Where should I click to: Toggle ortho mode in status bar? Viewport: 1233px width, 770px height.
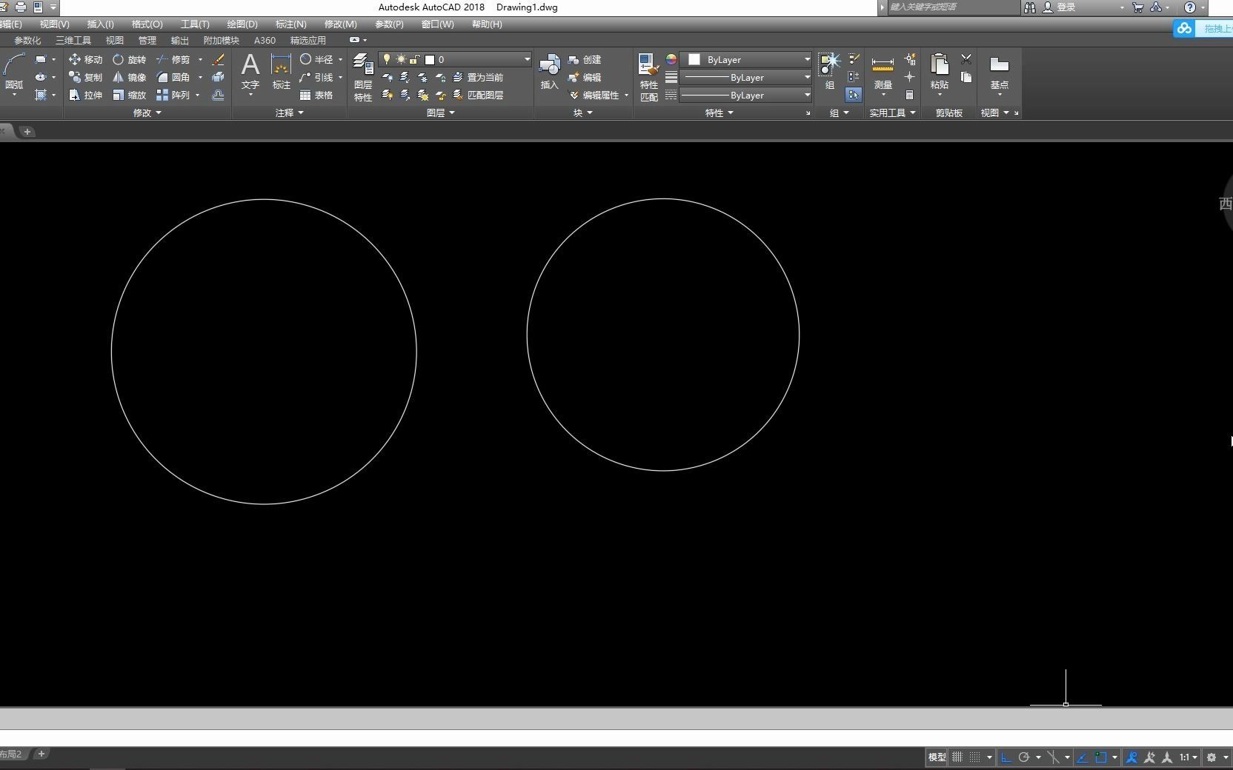point(1006,757)
